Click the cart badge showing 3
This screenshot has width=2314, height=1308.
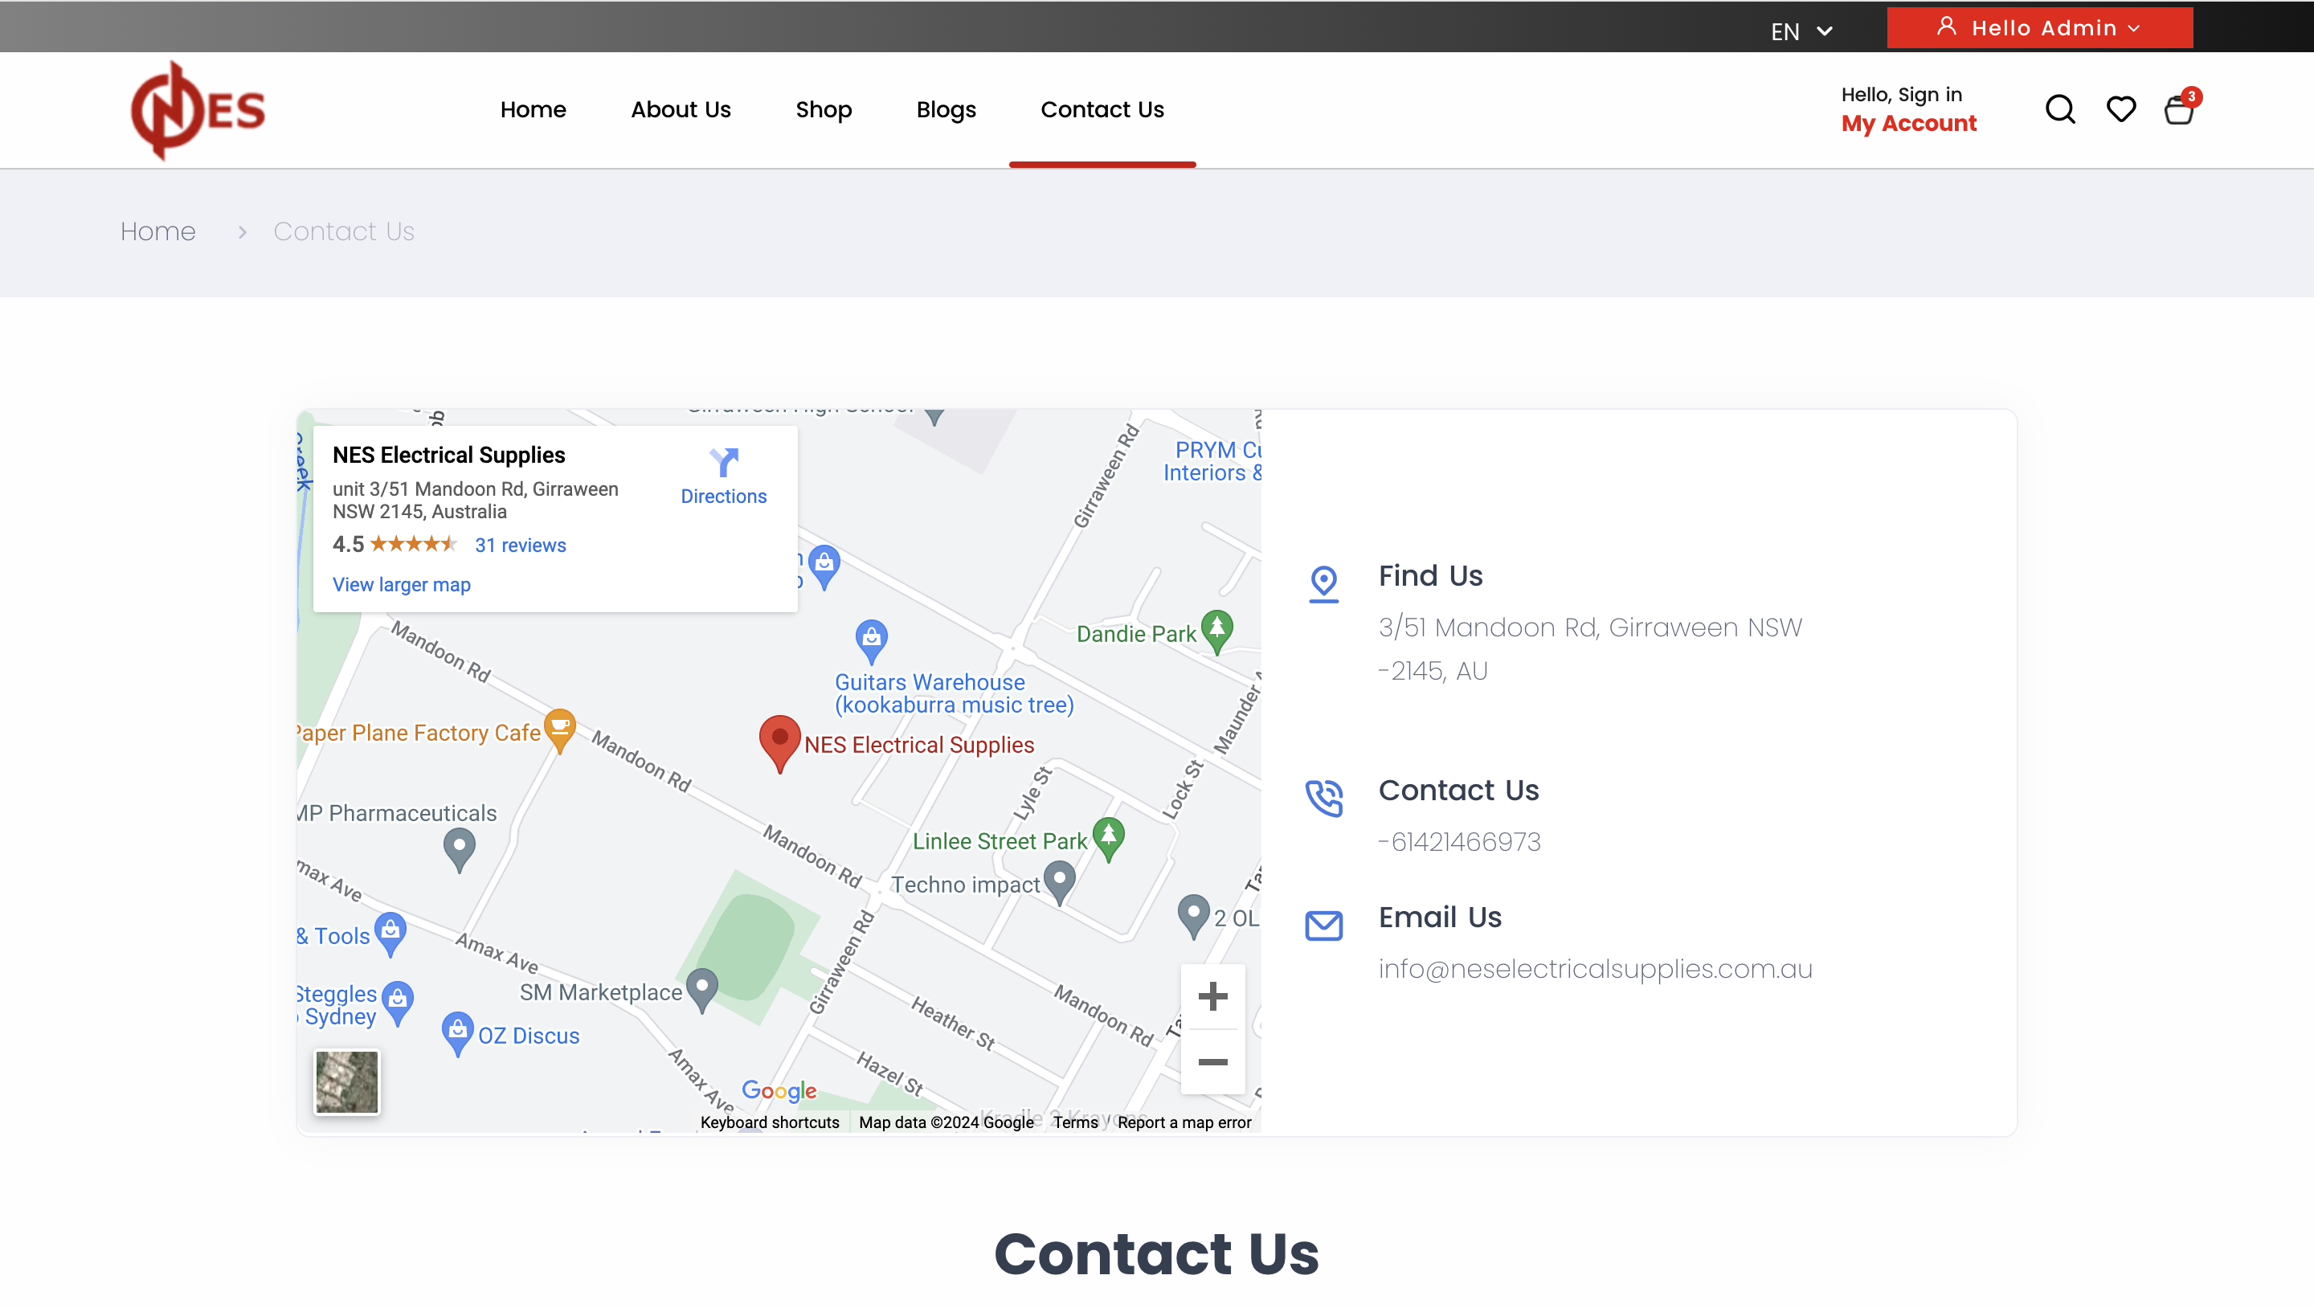(x=2191, y=96)
